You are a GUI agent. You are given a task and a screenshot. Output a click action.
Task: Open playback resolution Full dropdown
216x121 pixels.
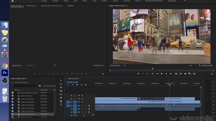tap(193, 66)
